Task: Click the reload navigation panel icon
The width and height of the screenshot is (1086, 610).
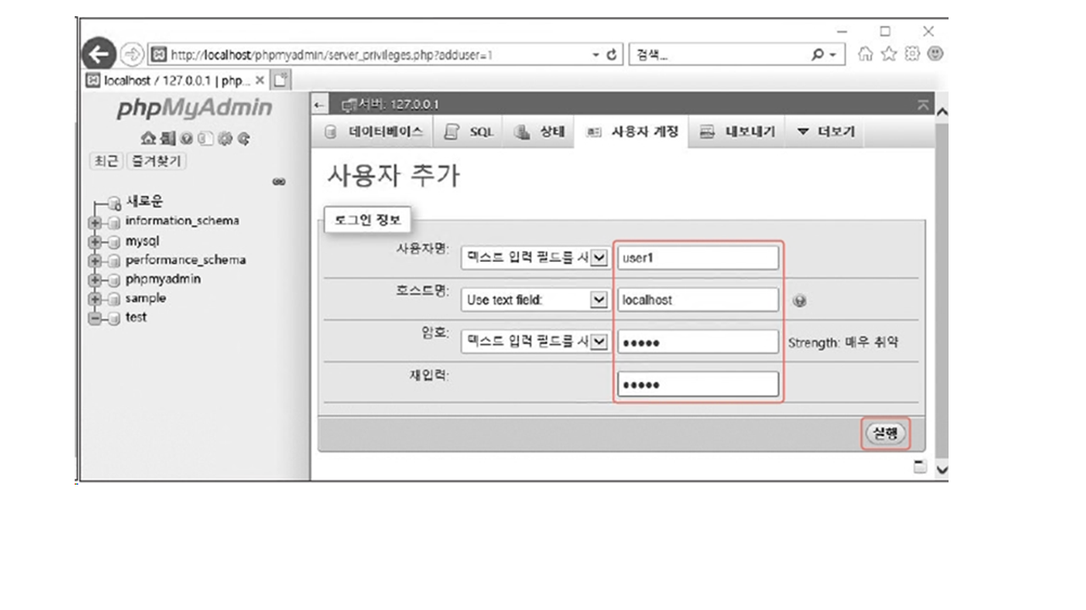Action: pyautogui.click(x=244, y=139)
